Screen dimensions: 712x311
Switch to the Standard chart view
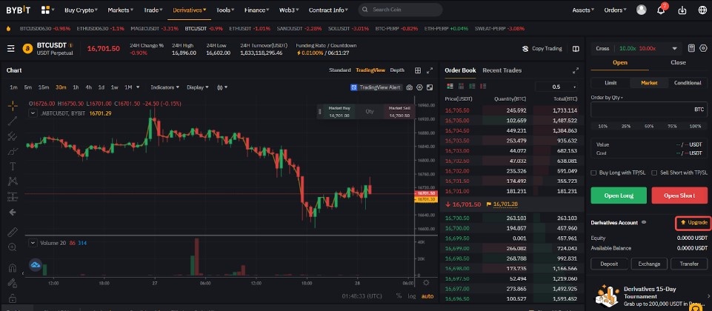339,70
